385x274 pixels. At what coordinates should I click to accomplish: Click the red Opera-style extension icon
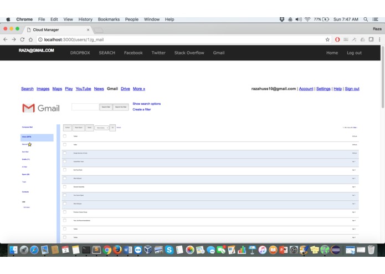337,39
